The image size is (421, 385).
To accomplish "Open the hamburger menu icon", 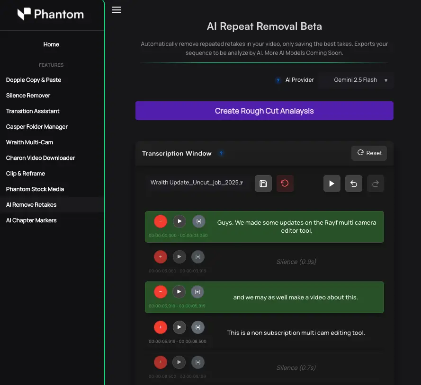I will (116, 10).
